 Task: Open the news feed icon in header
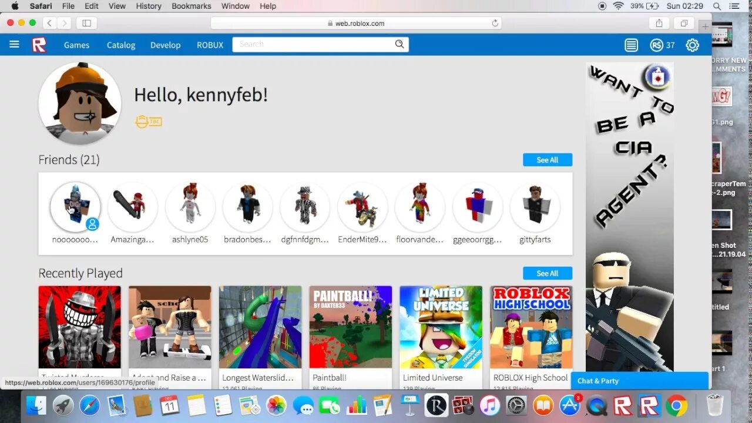(632, 45)
